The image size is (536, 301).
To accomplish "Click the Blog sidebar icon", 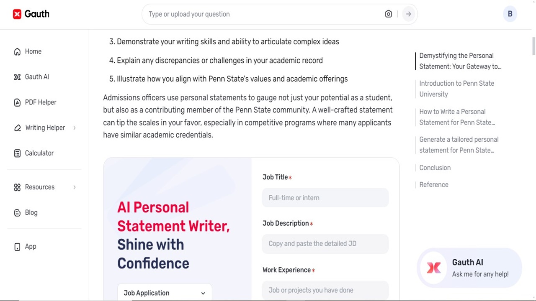I will (x=17, y=212).
